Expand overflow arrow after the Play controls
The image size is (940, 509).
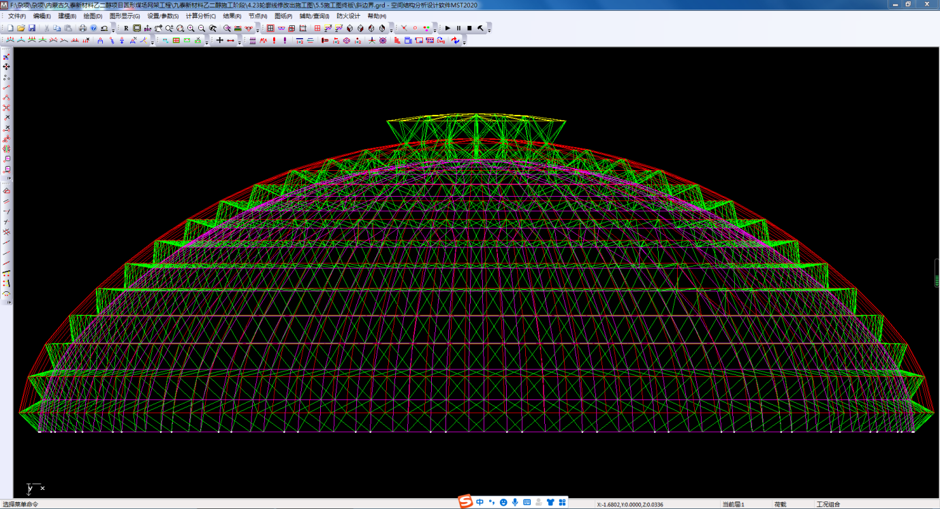[x=489, y=30]
